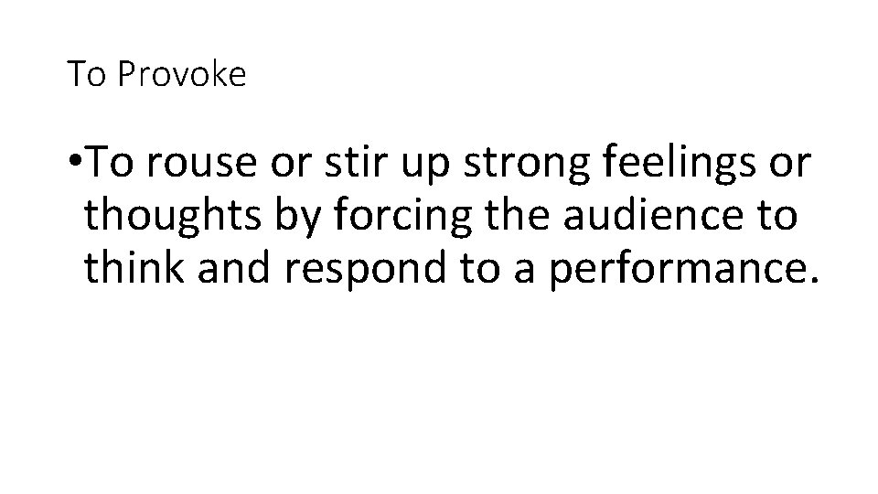Click the word 'Provoke' in the title
This screenshot has width=878, height=494.
point(181,75)
